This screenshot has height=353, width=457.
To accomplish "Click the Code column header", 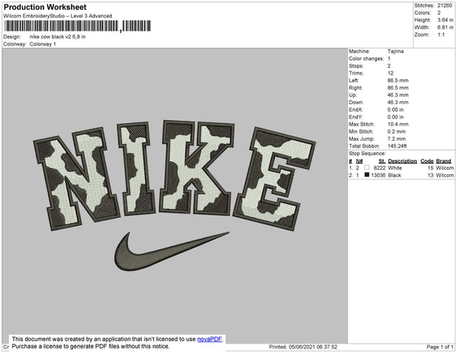I will pos(427,161).
